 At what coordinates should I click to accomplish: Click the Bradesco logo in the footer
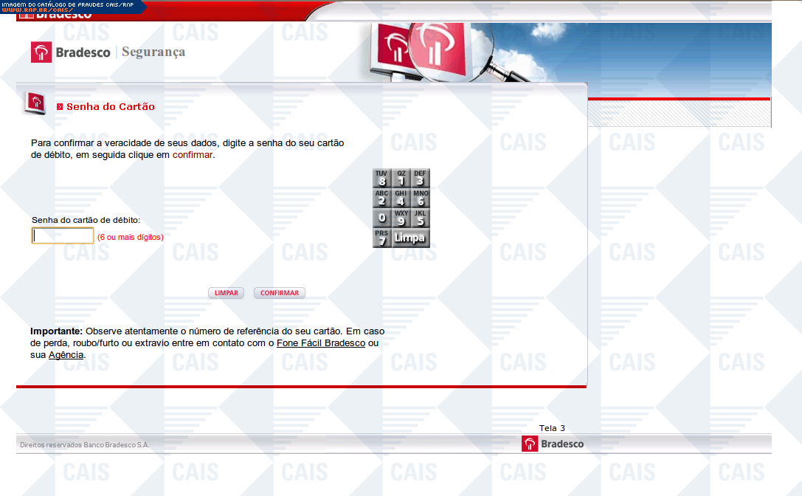click(553, 444)
